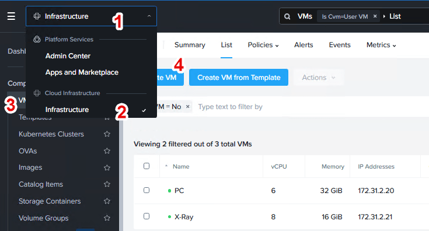Open Kubernetes Clusters in sidebar
Screen dimensions: 429x231
pyautogui.click(x=51, y=134)
